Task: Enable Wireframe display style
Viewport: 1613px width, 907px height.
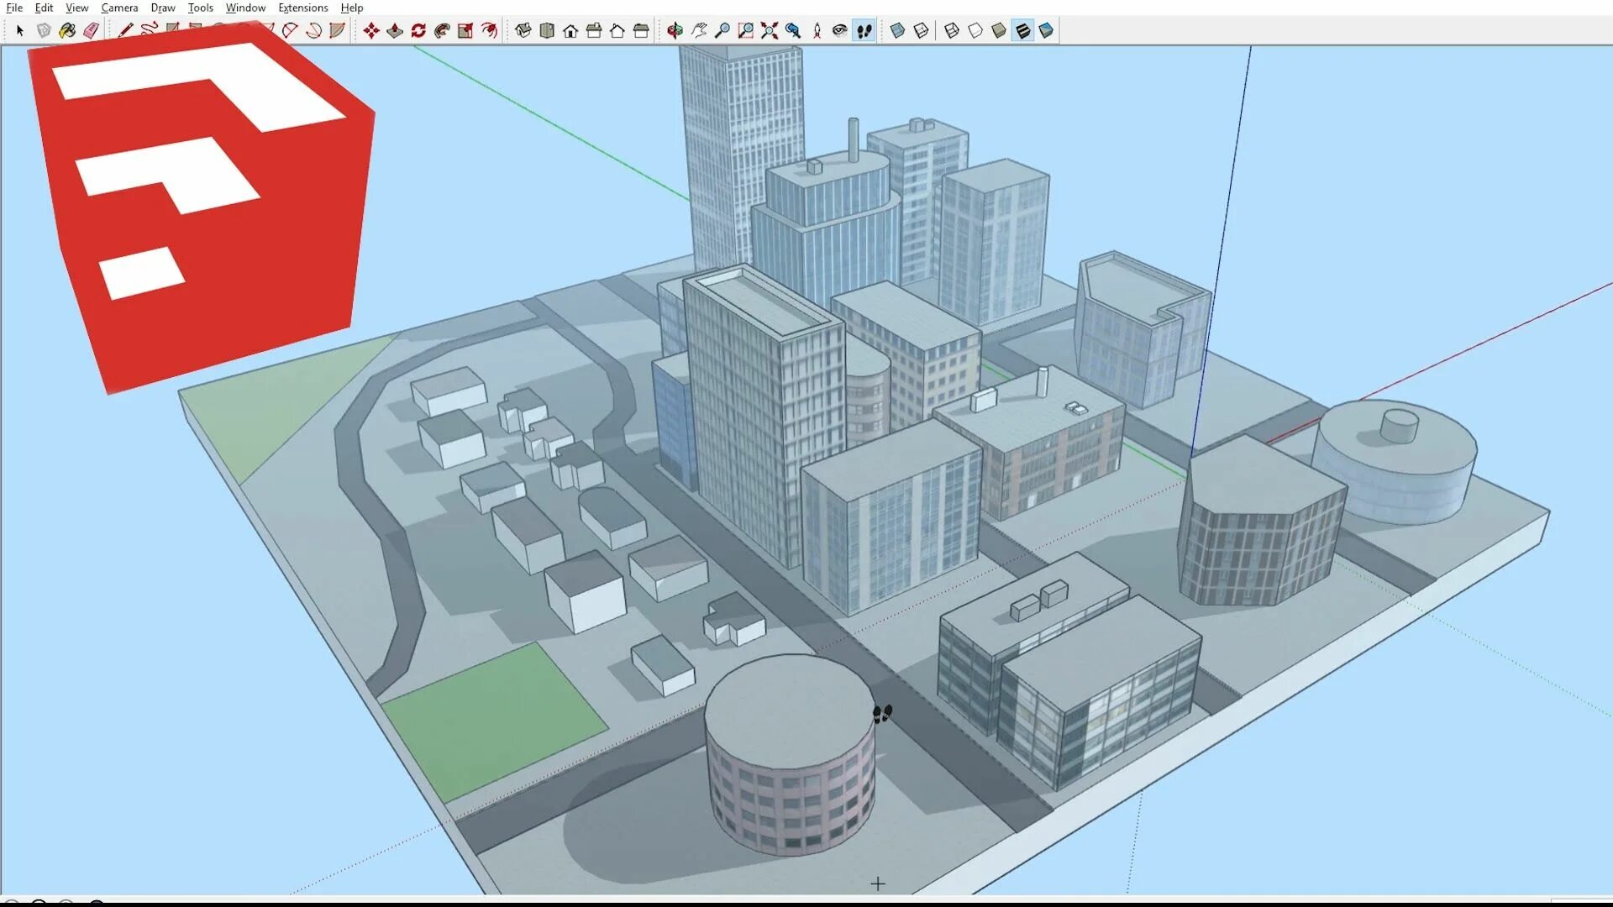Action: (952, 31)
